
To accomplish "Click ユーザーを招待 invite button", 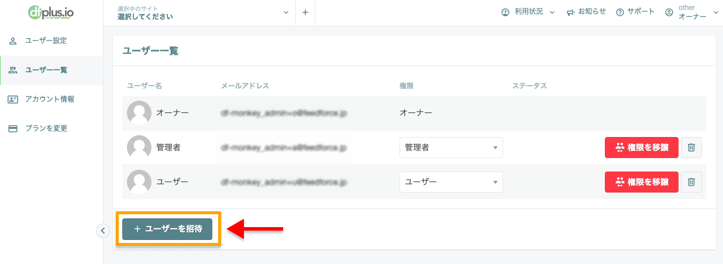I will [x=167, y=229].
